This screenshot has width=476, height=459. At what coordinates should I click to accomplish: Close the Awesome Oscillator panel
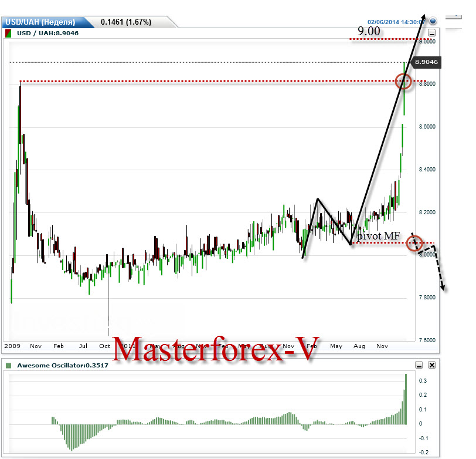point(431,365)
